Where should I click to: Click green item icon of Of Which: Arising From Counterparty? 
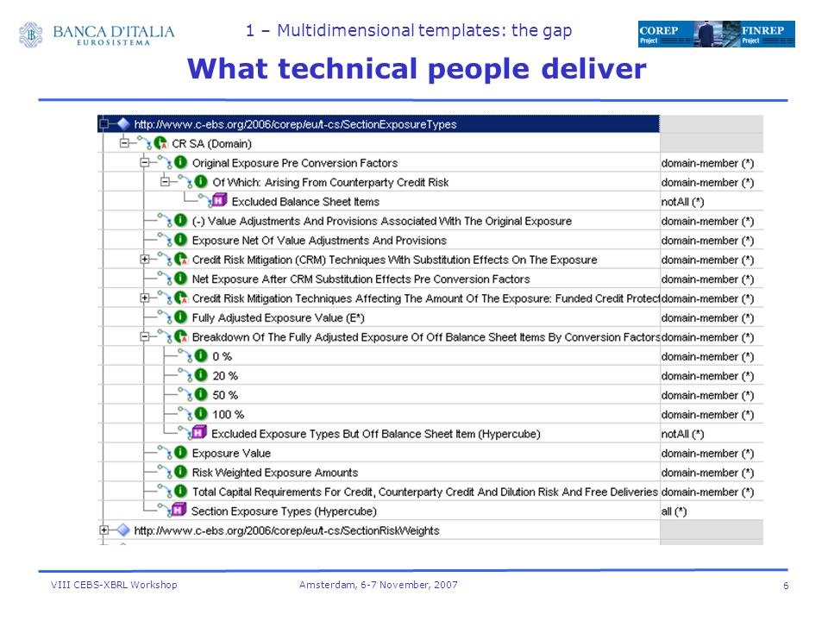pyautogui.click(x=201, y=182)
